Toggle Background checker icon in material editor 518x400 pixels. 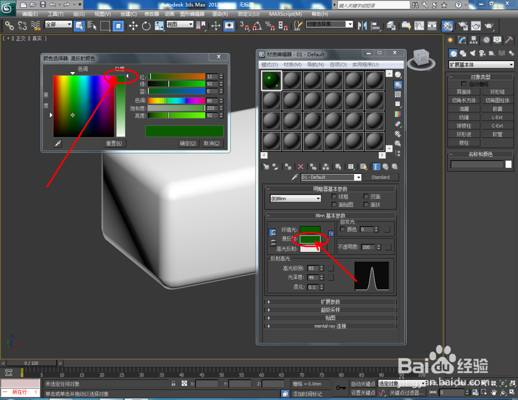pos(398,94)
